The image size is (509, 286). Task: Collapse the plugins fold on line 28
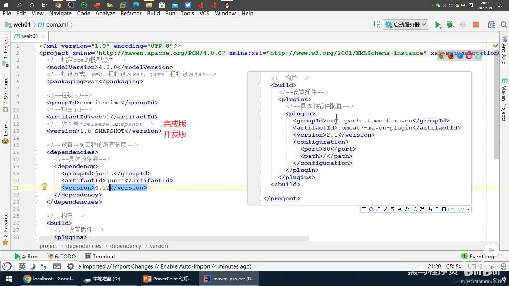[36, 237]
